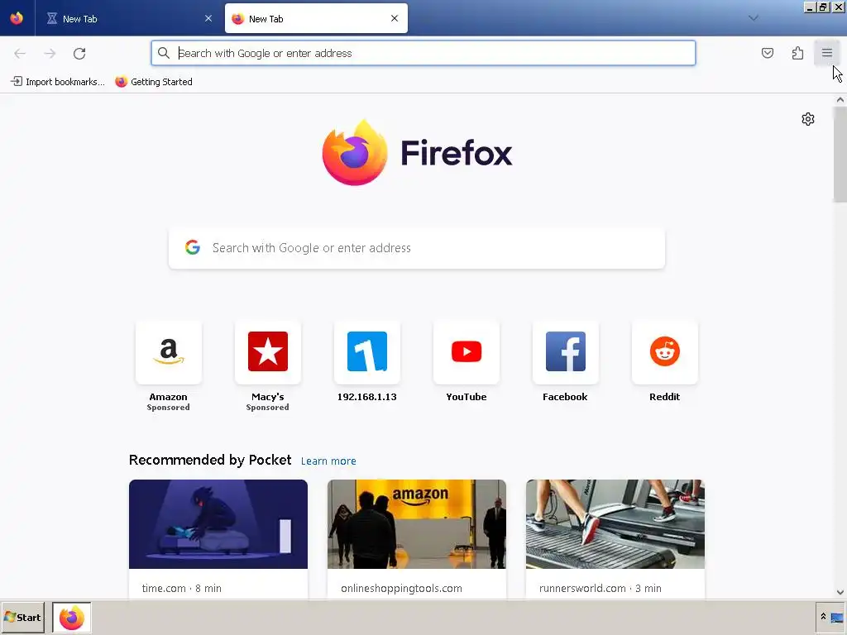
Task: Focus the address bar input
Action: tap(423, 53)
